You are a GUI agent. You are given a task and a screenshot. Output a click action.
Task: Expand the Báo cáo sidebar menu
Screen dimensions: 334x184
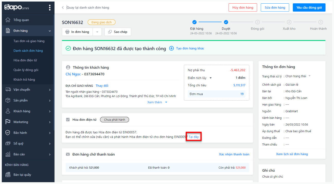point(50,154)
